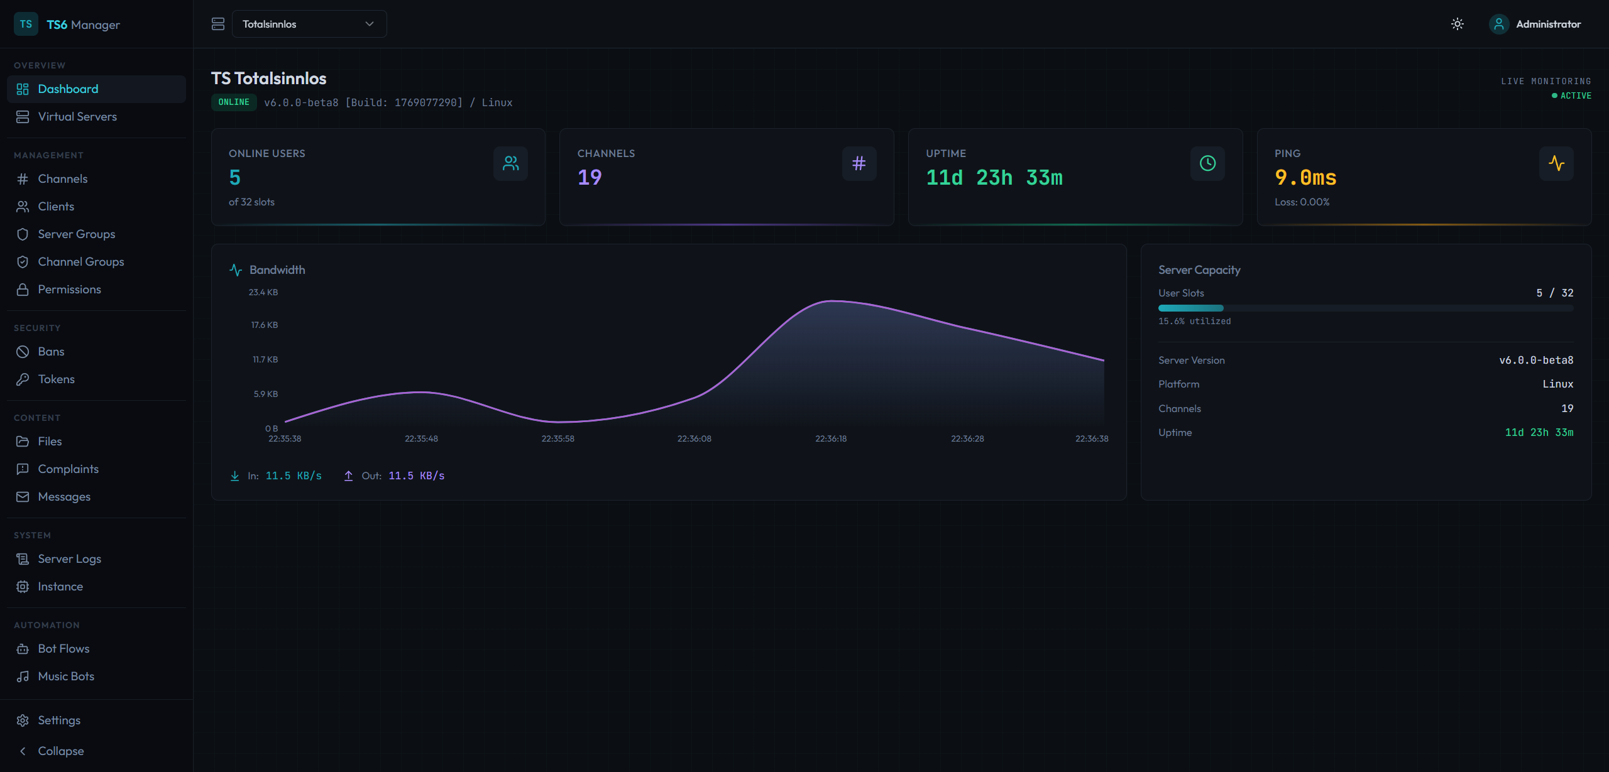Toggle the light/dark theme sun icon
1609x772 pixels.
click(x=1457, y=24)
